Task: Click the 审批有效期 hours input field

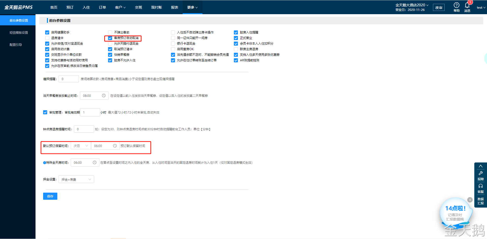Action: pos(90,112)
